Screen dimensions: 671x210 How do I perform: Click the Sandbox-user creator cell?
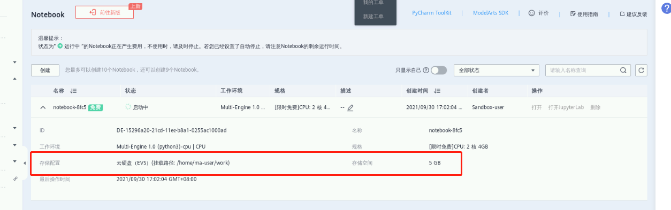click(488, 107)
